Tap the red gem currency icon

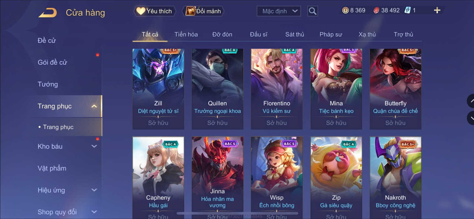[376, 10]
